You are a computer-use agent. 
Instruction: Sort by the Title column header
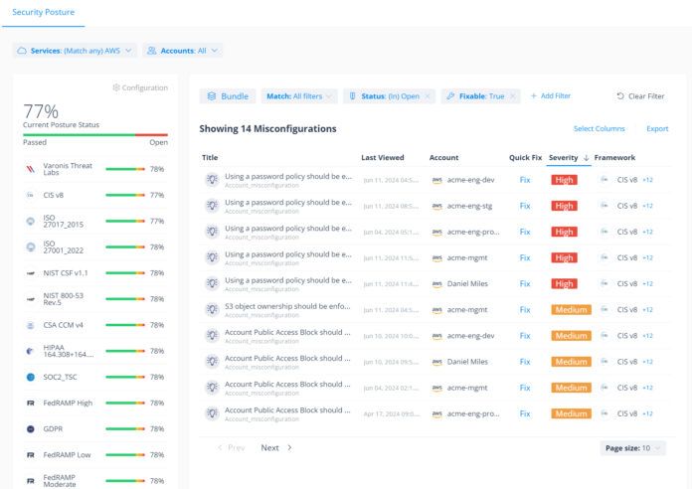[210, 158]
